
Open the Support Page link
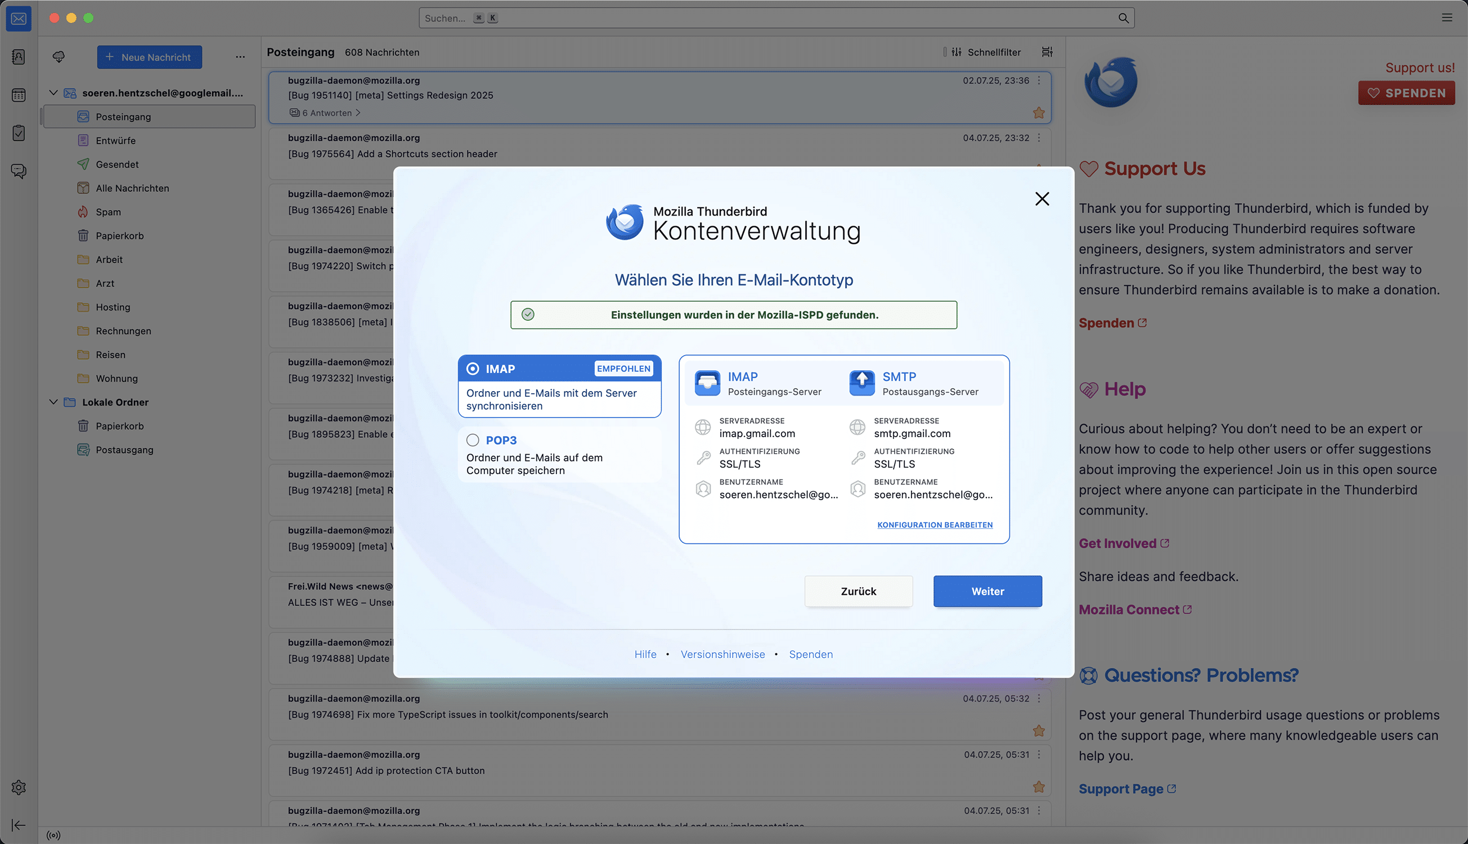[1127, 789]
